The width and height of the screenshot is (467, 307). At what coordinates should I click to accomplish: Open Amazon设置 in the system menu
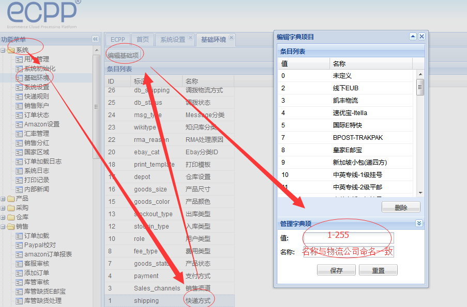[41, 124]
